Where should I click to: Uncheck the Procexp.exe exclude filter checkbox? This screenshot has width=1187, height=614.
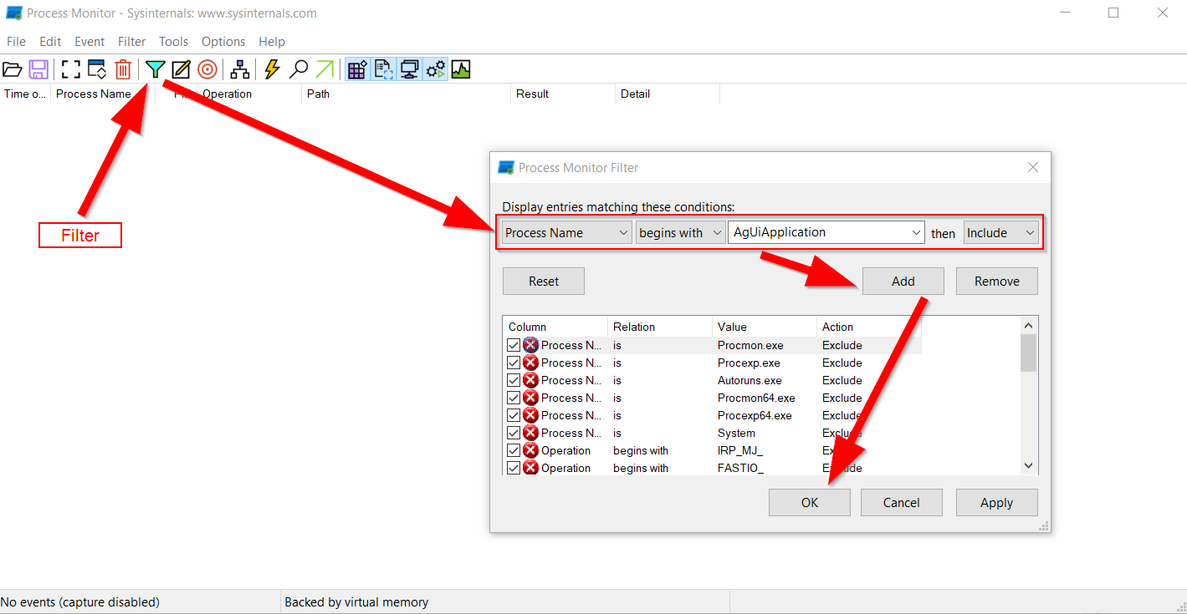[514, 363]
